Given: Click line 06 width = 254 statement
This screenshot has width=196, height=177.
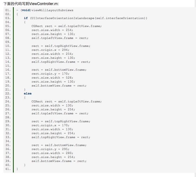Looking at the screenshot, I should point(52,30).
